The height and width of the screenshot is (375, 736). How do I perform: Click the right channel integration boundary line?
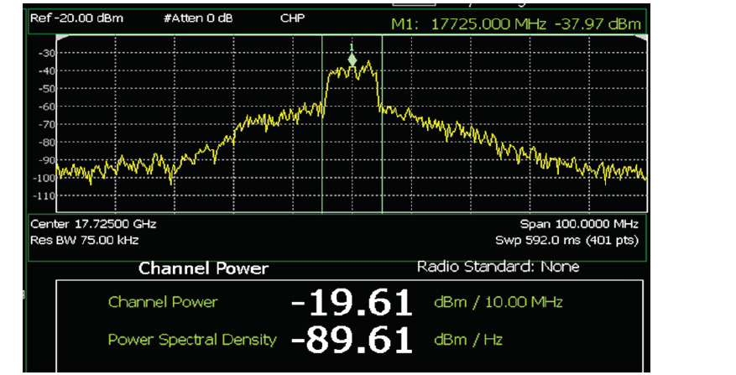(x=382, y=124)
